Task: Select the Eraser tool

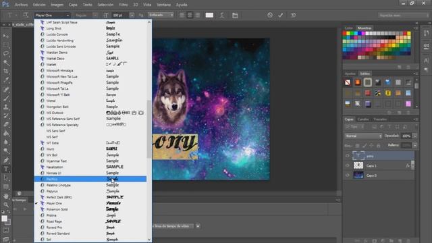Action: pos(6,124)
